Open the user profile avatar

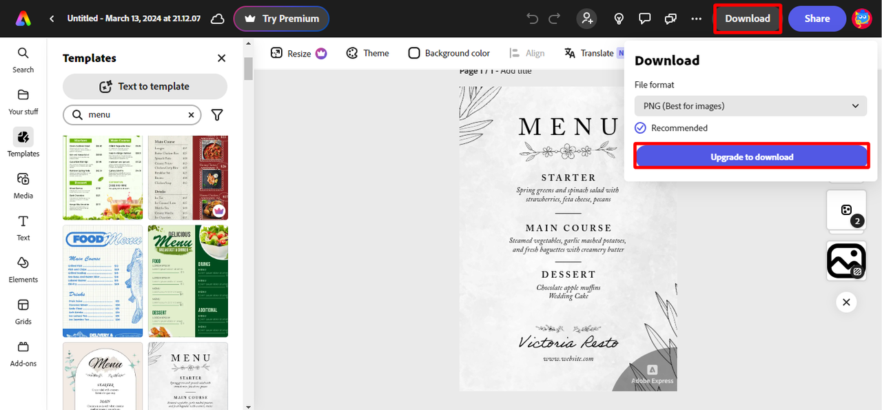pyautogui.click(x=862, y=19)
